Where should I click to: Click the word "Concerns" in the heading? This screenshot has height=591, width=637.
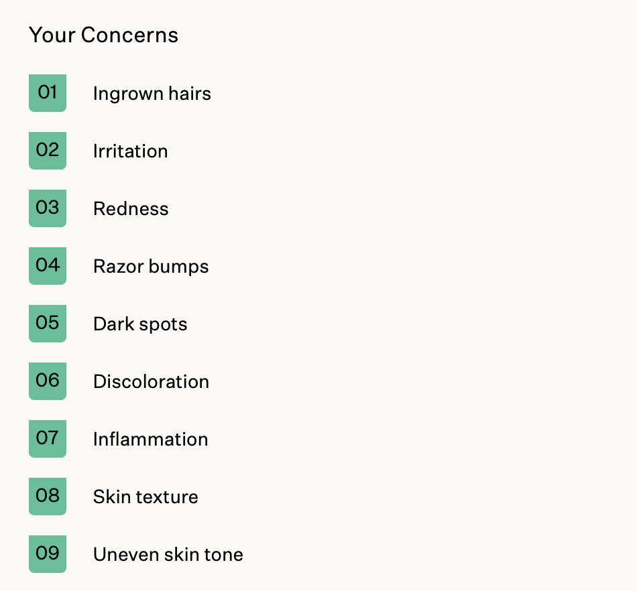click(129, 35)
